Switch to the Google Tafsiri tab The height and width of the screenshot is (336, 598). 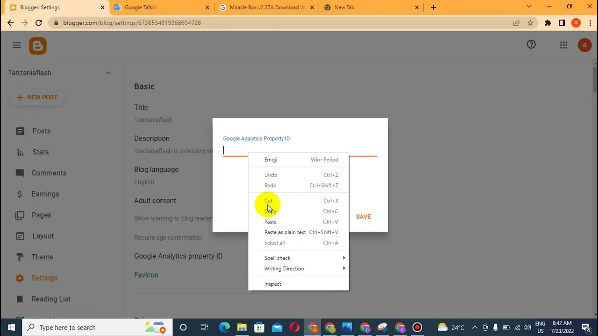click(162, 7)
